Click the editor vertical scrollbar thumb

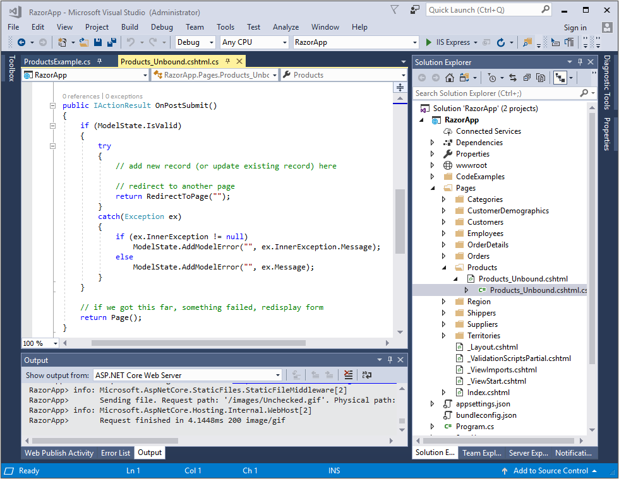pyautogui.click(x=400, y=221)
